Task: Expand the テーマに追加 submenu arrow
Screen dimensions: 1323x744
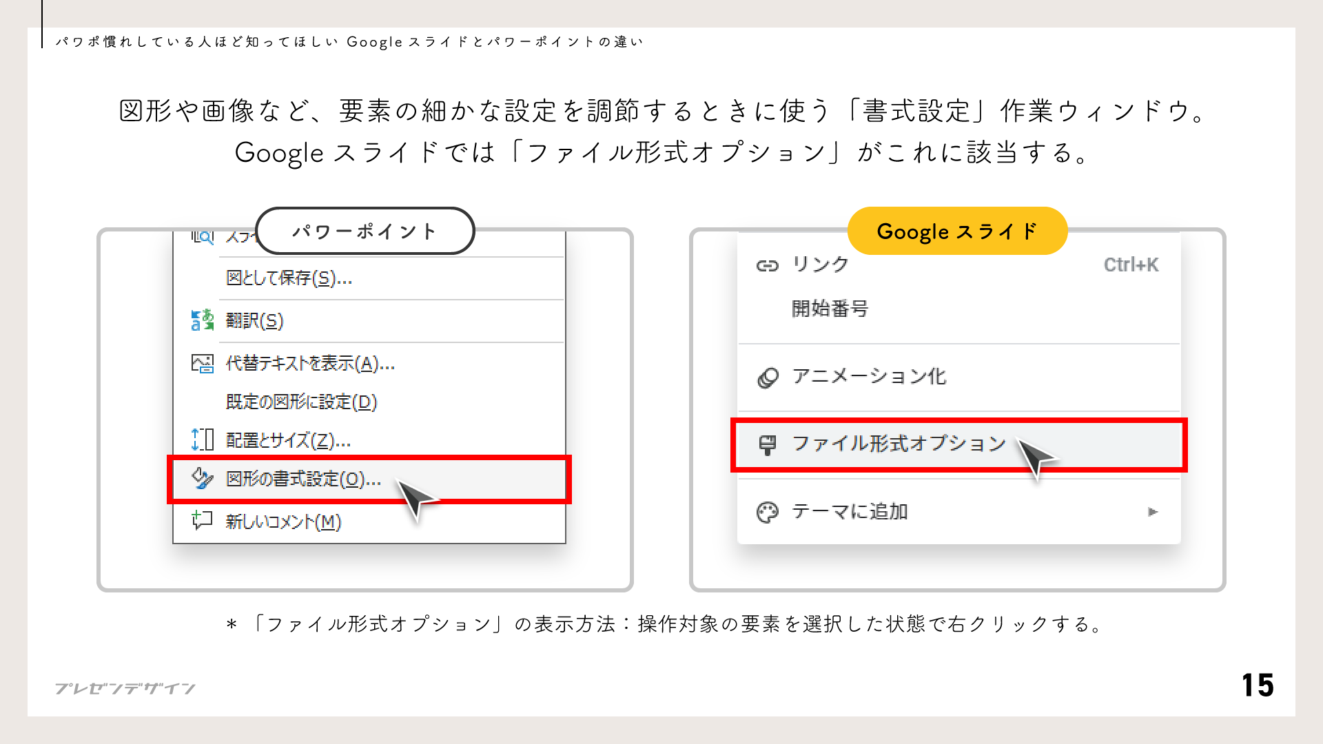Action: click(x=1152, y=512)
